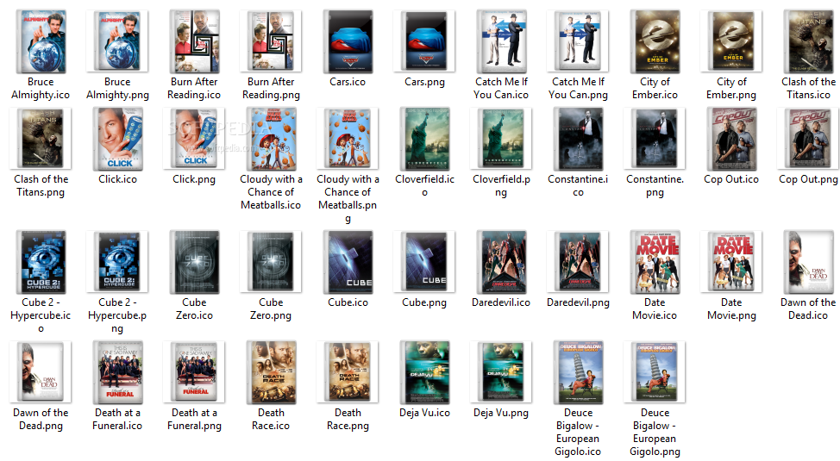Select the Cloverfield.png file icon
The height and width of the screenshot is (461, 840).
[x=501, y=139]
